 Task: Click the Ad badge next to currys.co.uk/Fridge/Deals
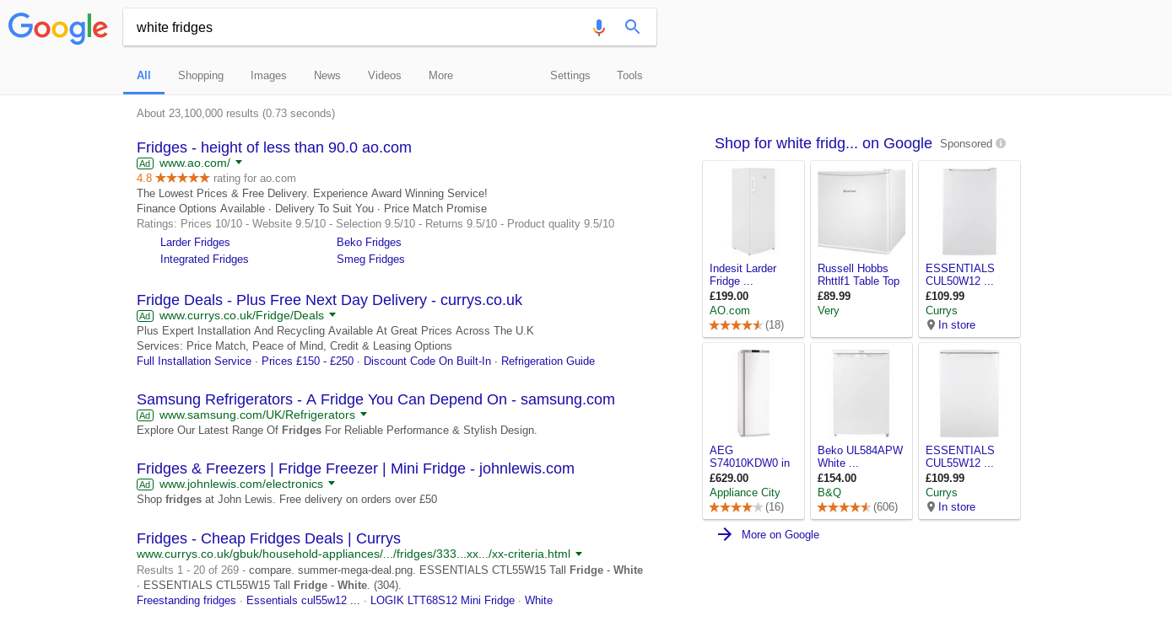tap(145, 315)
